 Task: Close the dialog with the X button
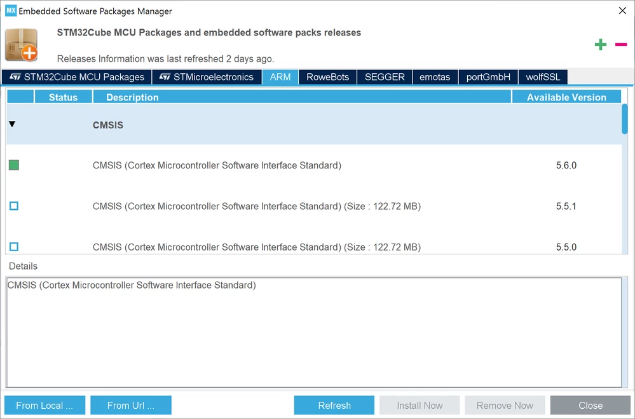click(x=623, y=11)
